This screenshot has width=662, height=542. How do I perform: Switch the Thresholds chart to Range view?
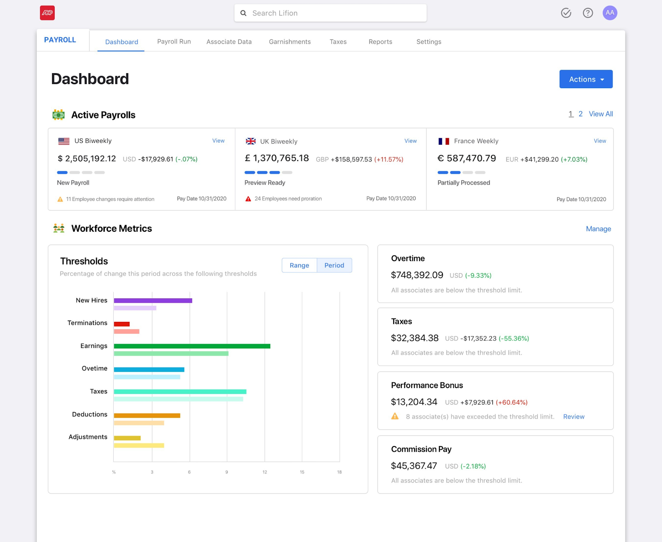[299, 265]
